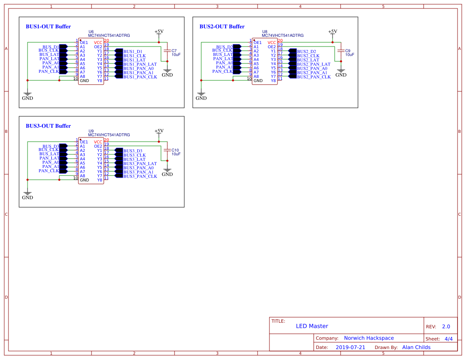Image resolution: width=466 pixels, height=360 pixels.
Task: Click the BUS2_LAT net label
Action: [308, 60]
